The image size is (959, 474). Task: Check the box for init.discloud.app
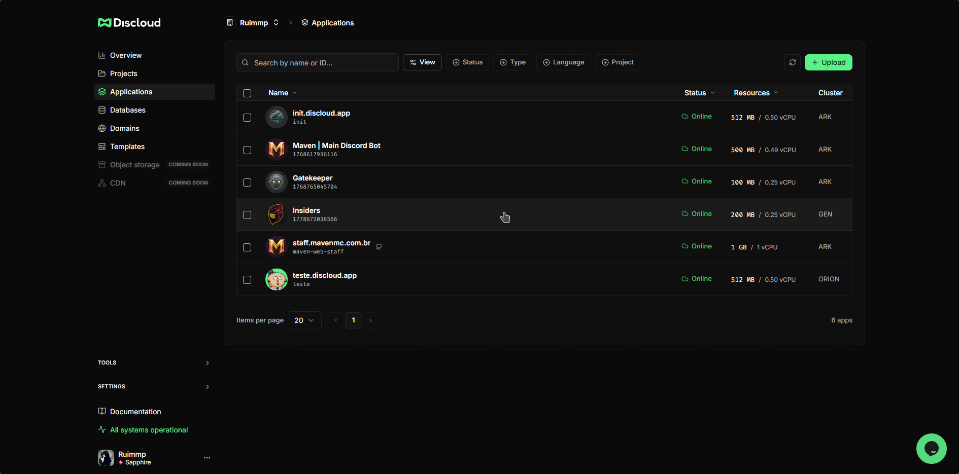(247, 118)
